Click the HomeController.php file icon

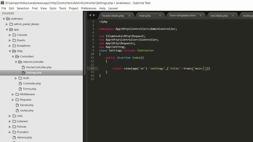(x=23, y=67)
